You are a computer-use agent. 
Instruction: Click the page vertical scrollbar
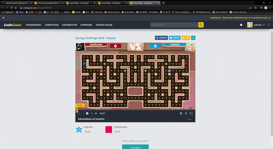pyautogui.click(x=272, y=83)
